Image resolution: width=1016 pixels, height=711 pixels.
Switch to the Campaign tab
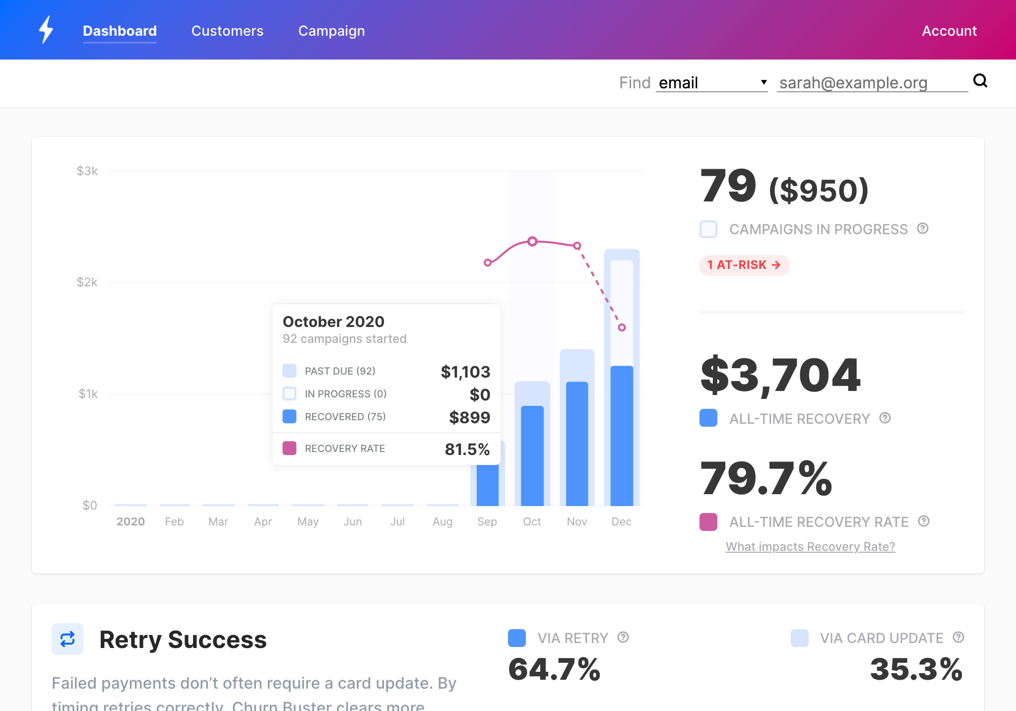[331, 31]
